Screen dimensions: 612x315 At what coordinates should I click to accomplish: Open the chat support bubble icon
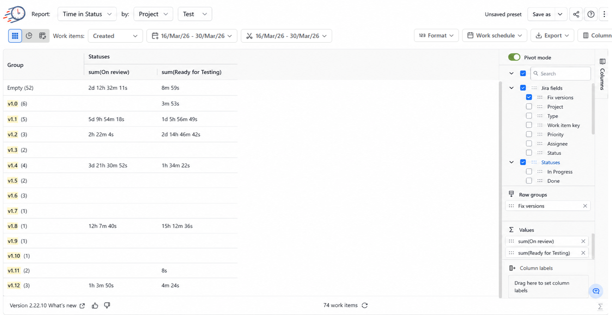596,291
